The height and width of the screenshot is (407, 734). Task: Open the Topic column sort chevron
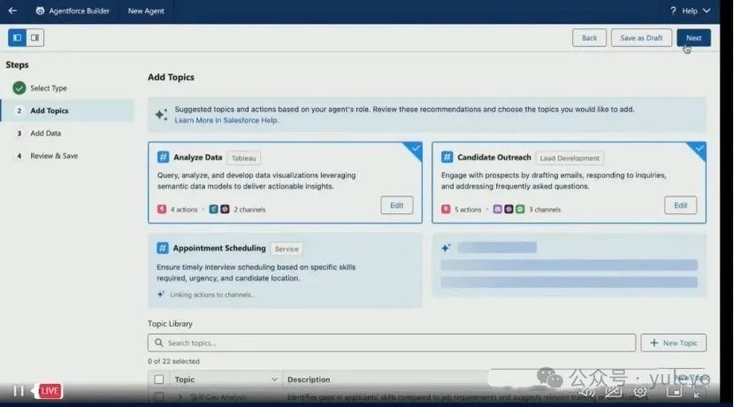pyautogui.click(x=274, y=380)
